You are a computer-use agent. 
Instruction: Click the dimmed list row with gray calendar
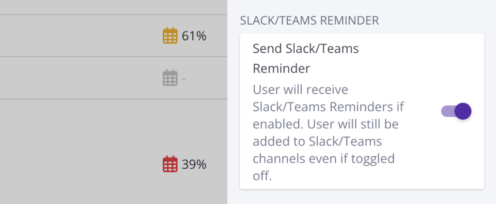(73, 78)
